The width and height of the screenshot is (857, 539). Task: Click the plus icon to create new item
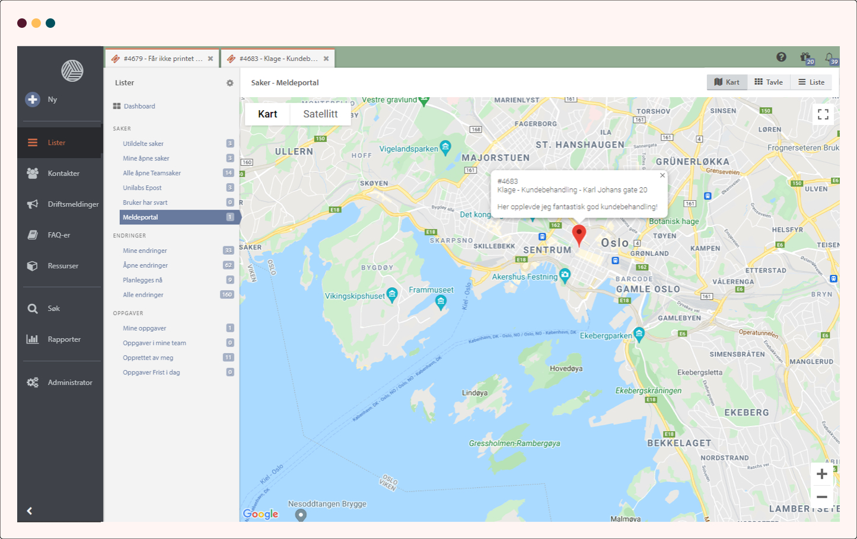pos(33,100)
